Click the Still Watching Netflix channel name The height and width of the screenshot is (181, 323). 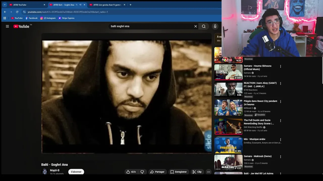253,127
